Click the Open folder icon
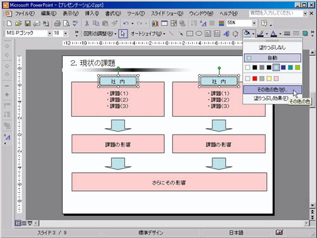Screen dimensions: 317x238 pyautogui.click(x=18, y=23)
